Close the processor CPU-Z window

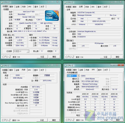(57, 2)
